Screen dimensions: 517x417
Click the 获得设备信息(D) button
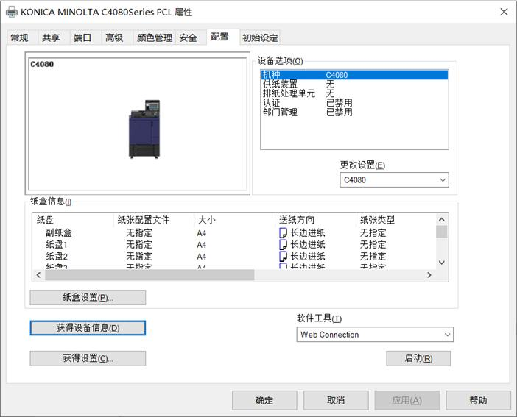click(x=88, y=328)
